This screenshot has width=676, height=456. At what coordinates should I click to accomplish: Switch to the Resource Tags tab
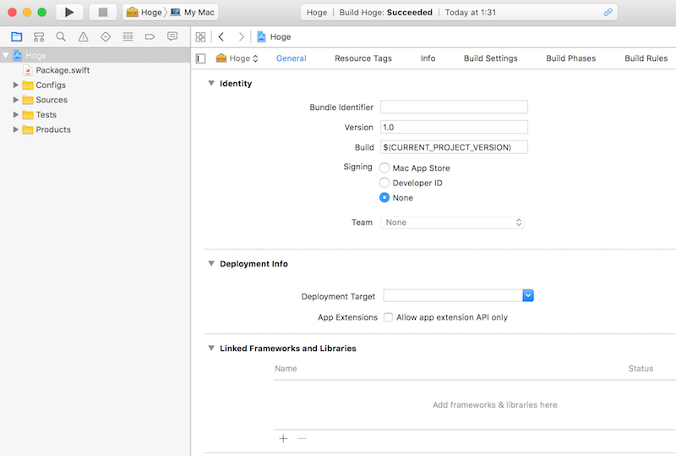[x=363, y=58]
